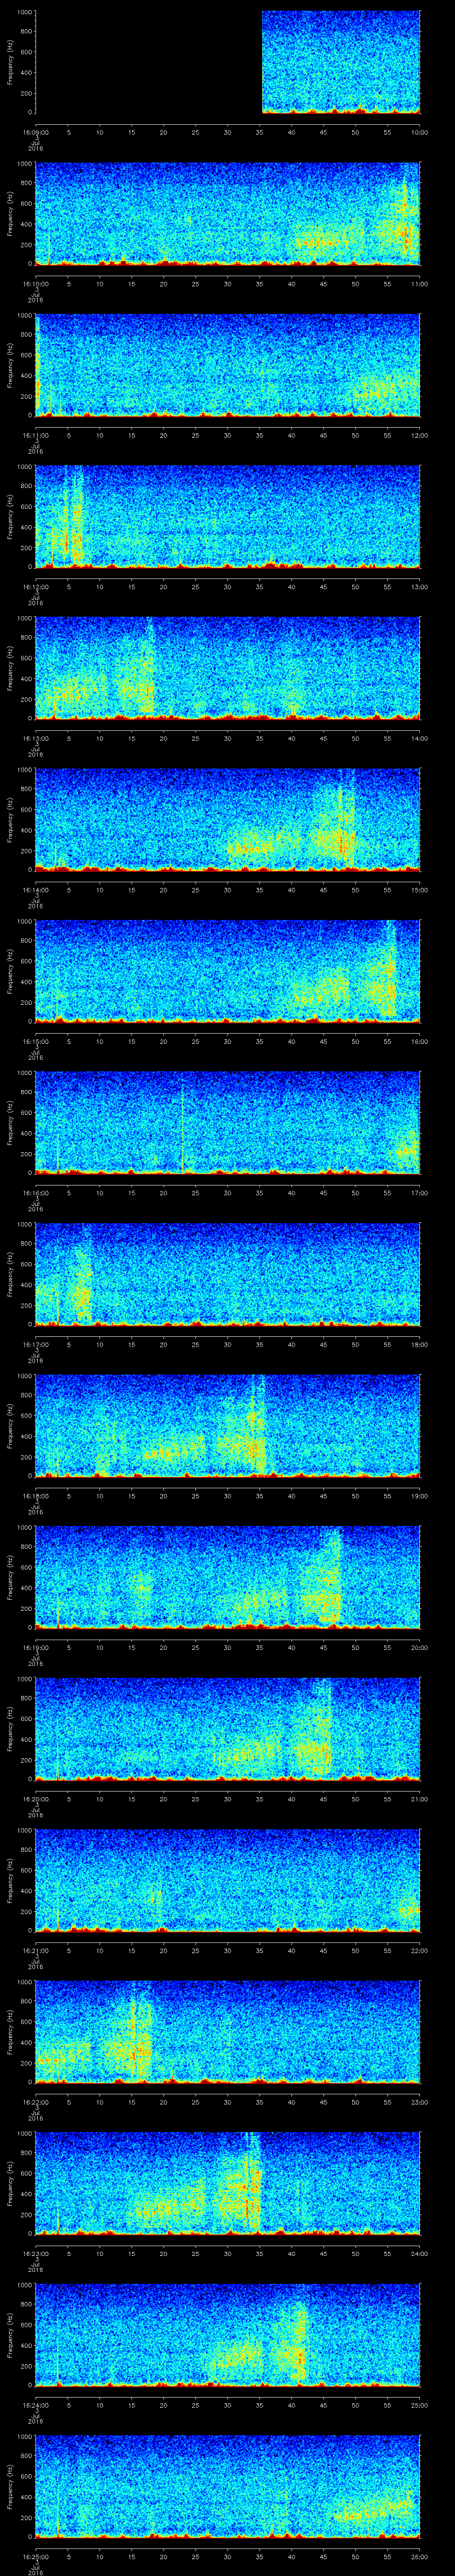The height and width of the screenshot is (2576, 455).
Task: Click the 16:22:00 spectrogram panel
Action: (x=227, y=2030)
